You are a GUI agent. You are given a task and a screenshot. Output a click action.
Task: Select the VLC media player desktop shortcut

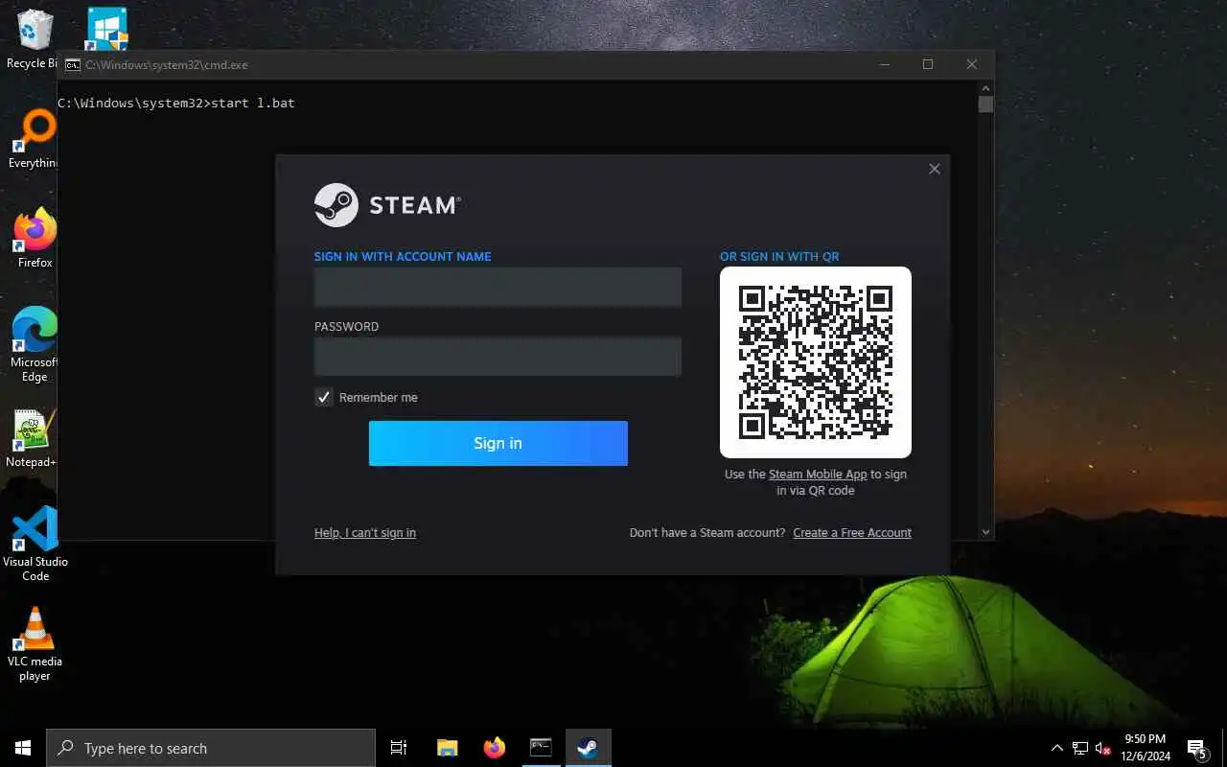(x=35, y=644)
